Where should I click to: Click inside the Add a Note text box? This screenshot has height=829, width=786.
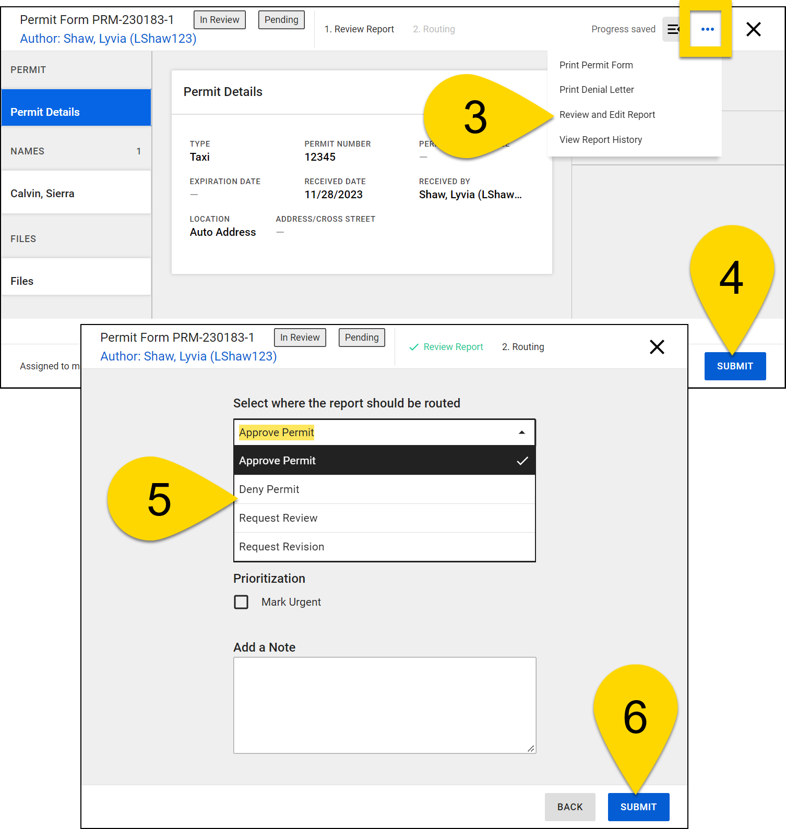(x=384, y=705)
